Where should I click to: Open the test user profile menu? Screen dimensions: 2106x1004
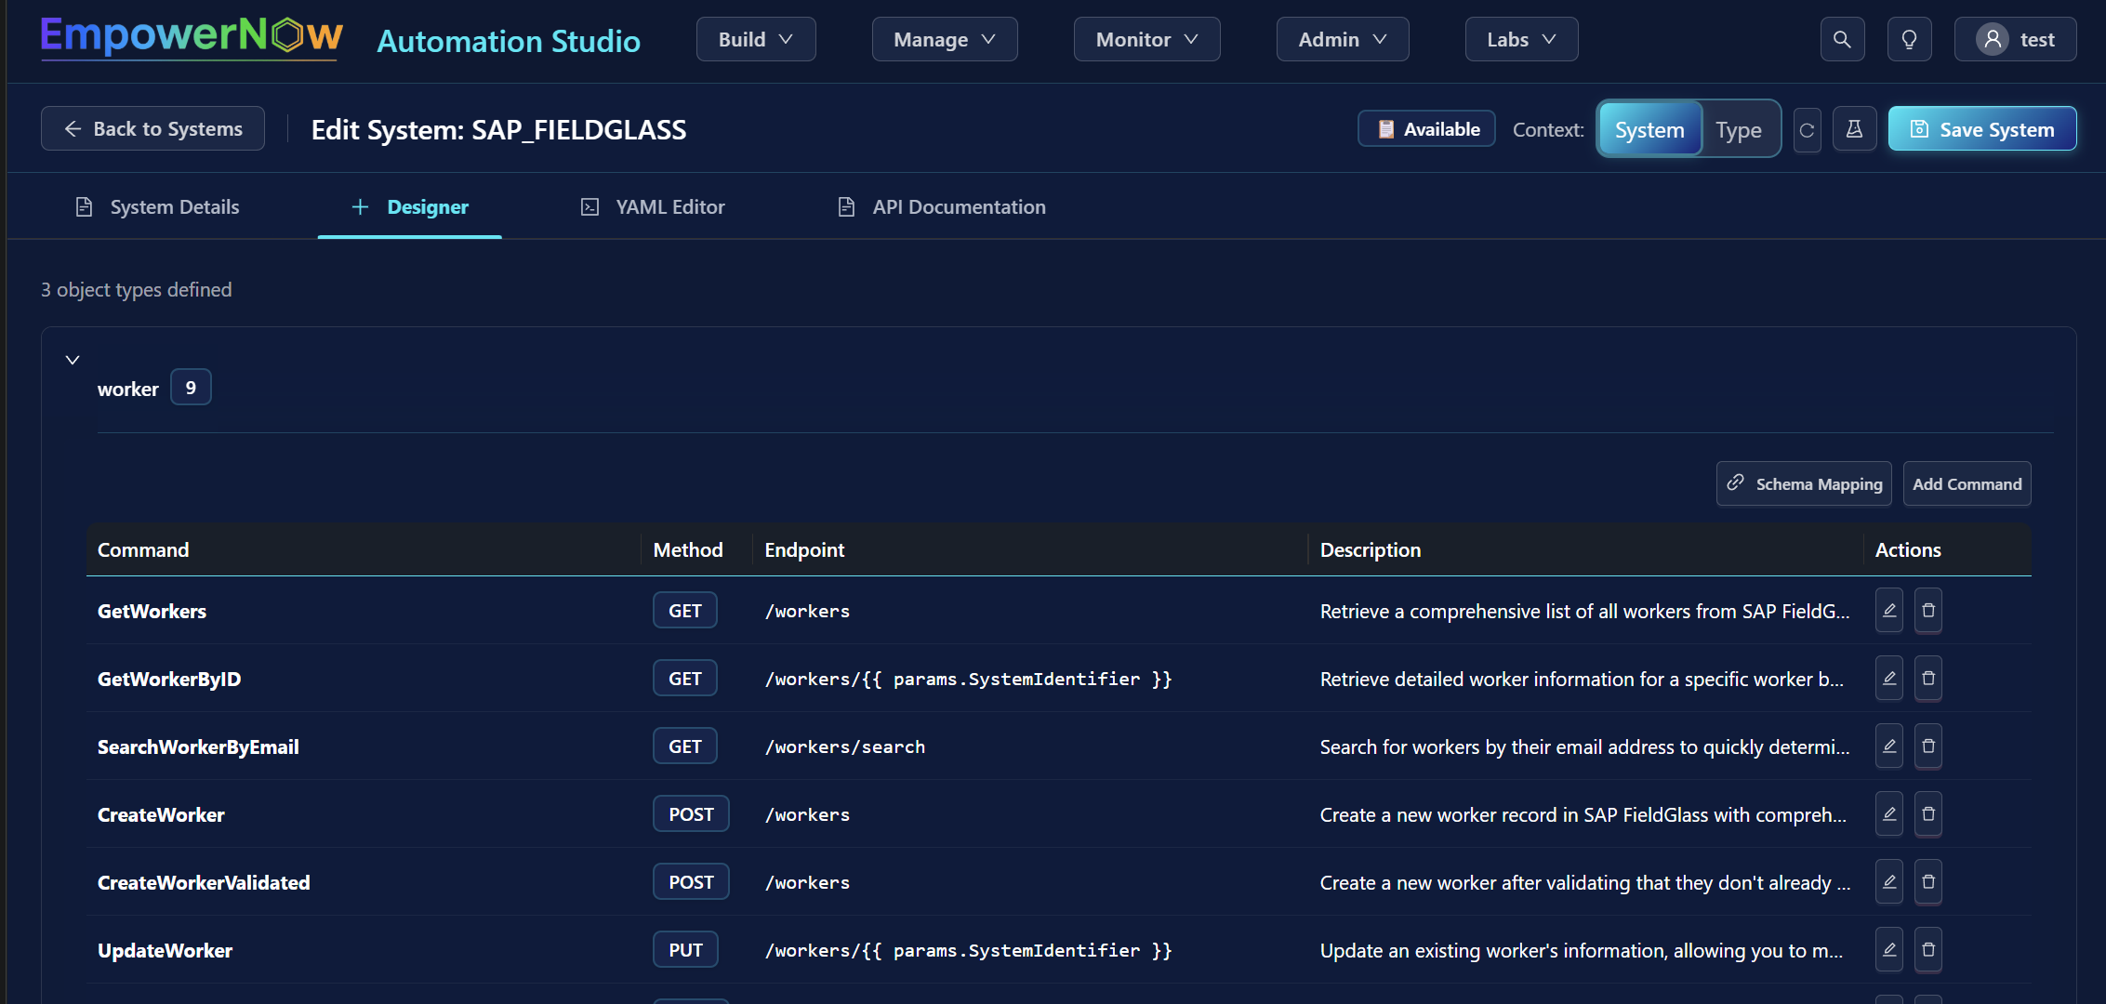2015,39
